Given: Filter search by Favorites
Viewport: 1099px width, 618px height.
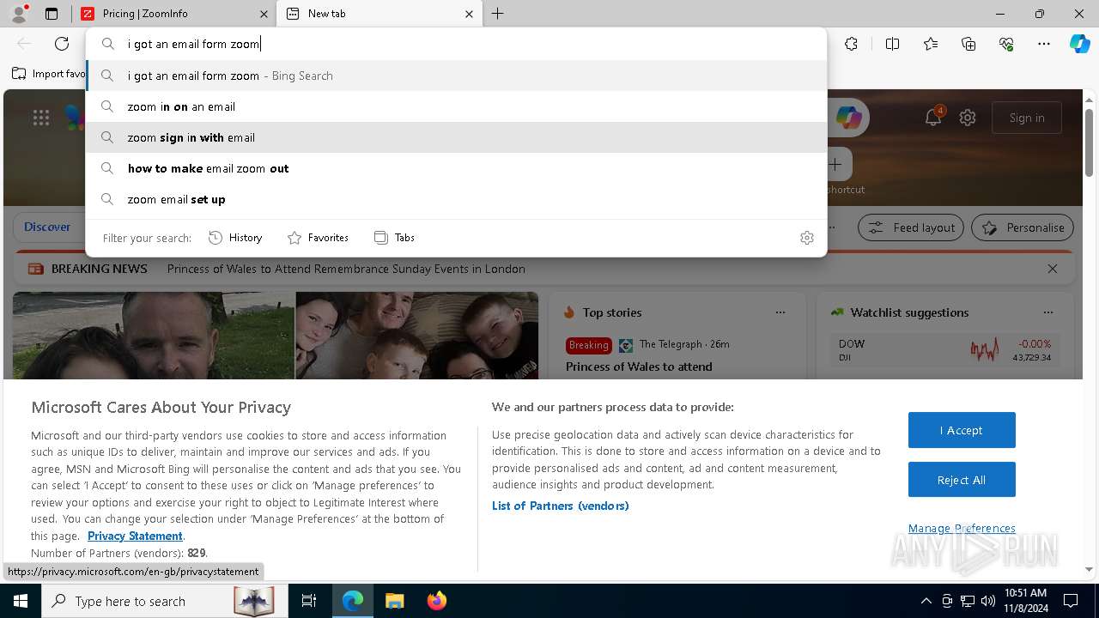Looking at the screenshot, I should 318,238.
